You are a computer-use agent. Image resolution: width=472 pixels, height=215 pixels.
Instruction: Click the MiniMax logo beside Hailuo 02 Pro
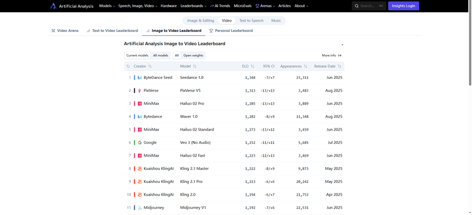(140, 104)
